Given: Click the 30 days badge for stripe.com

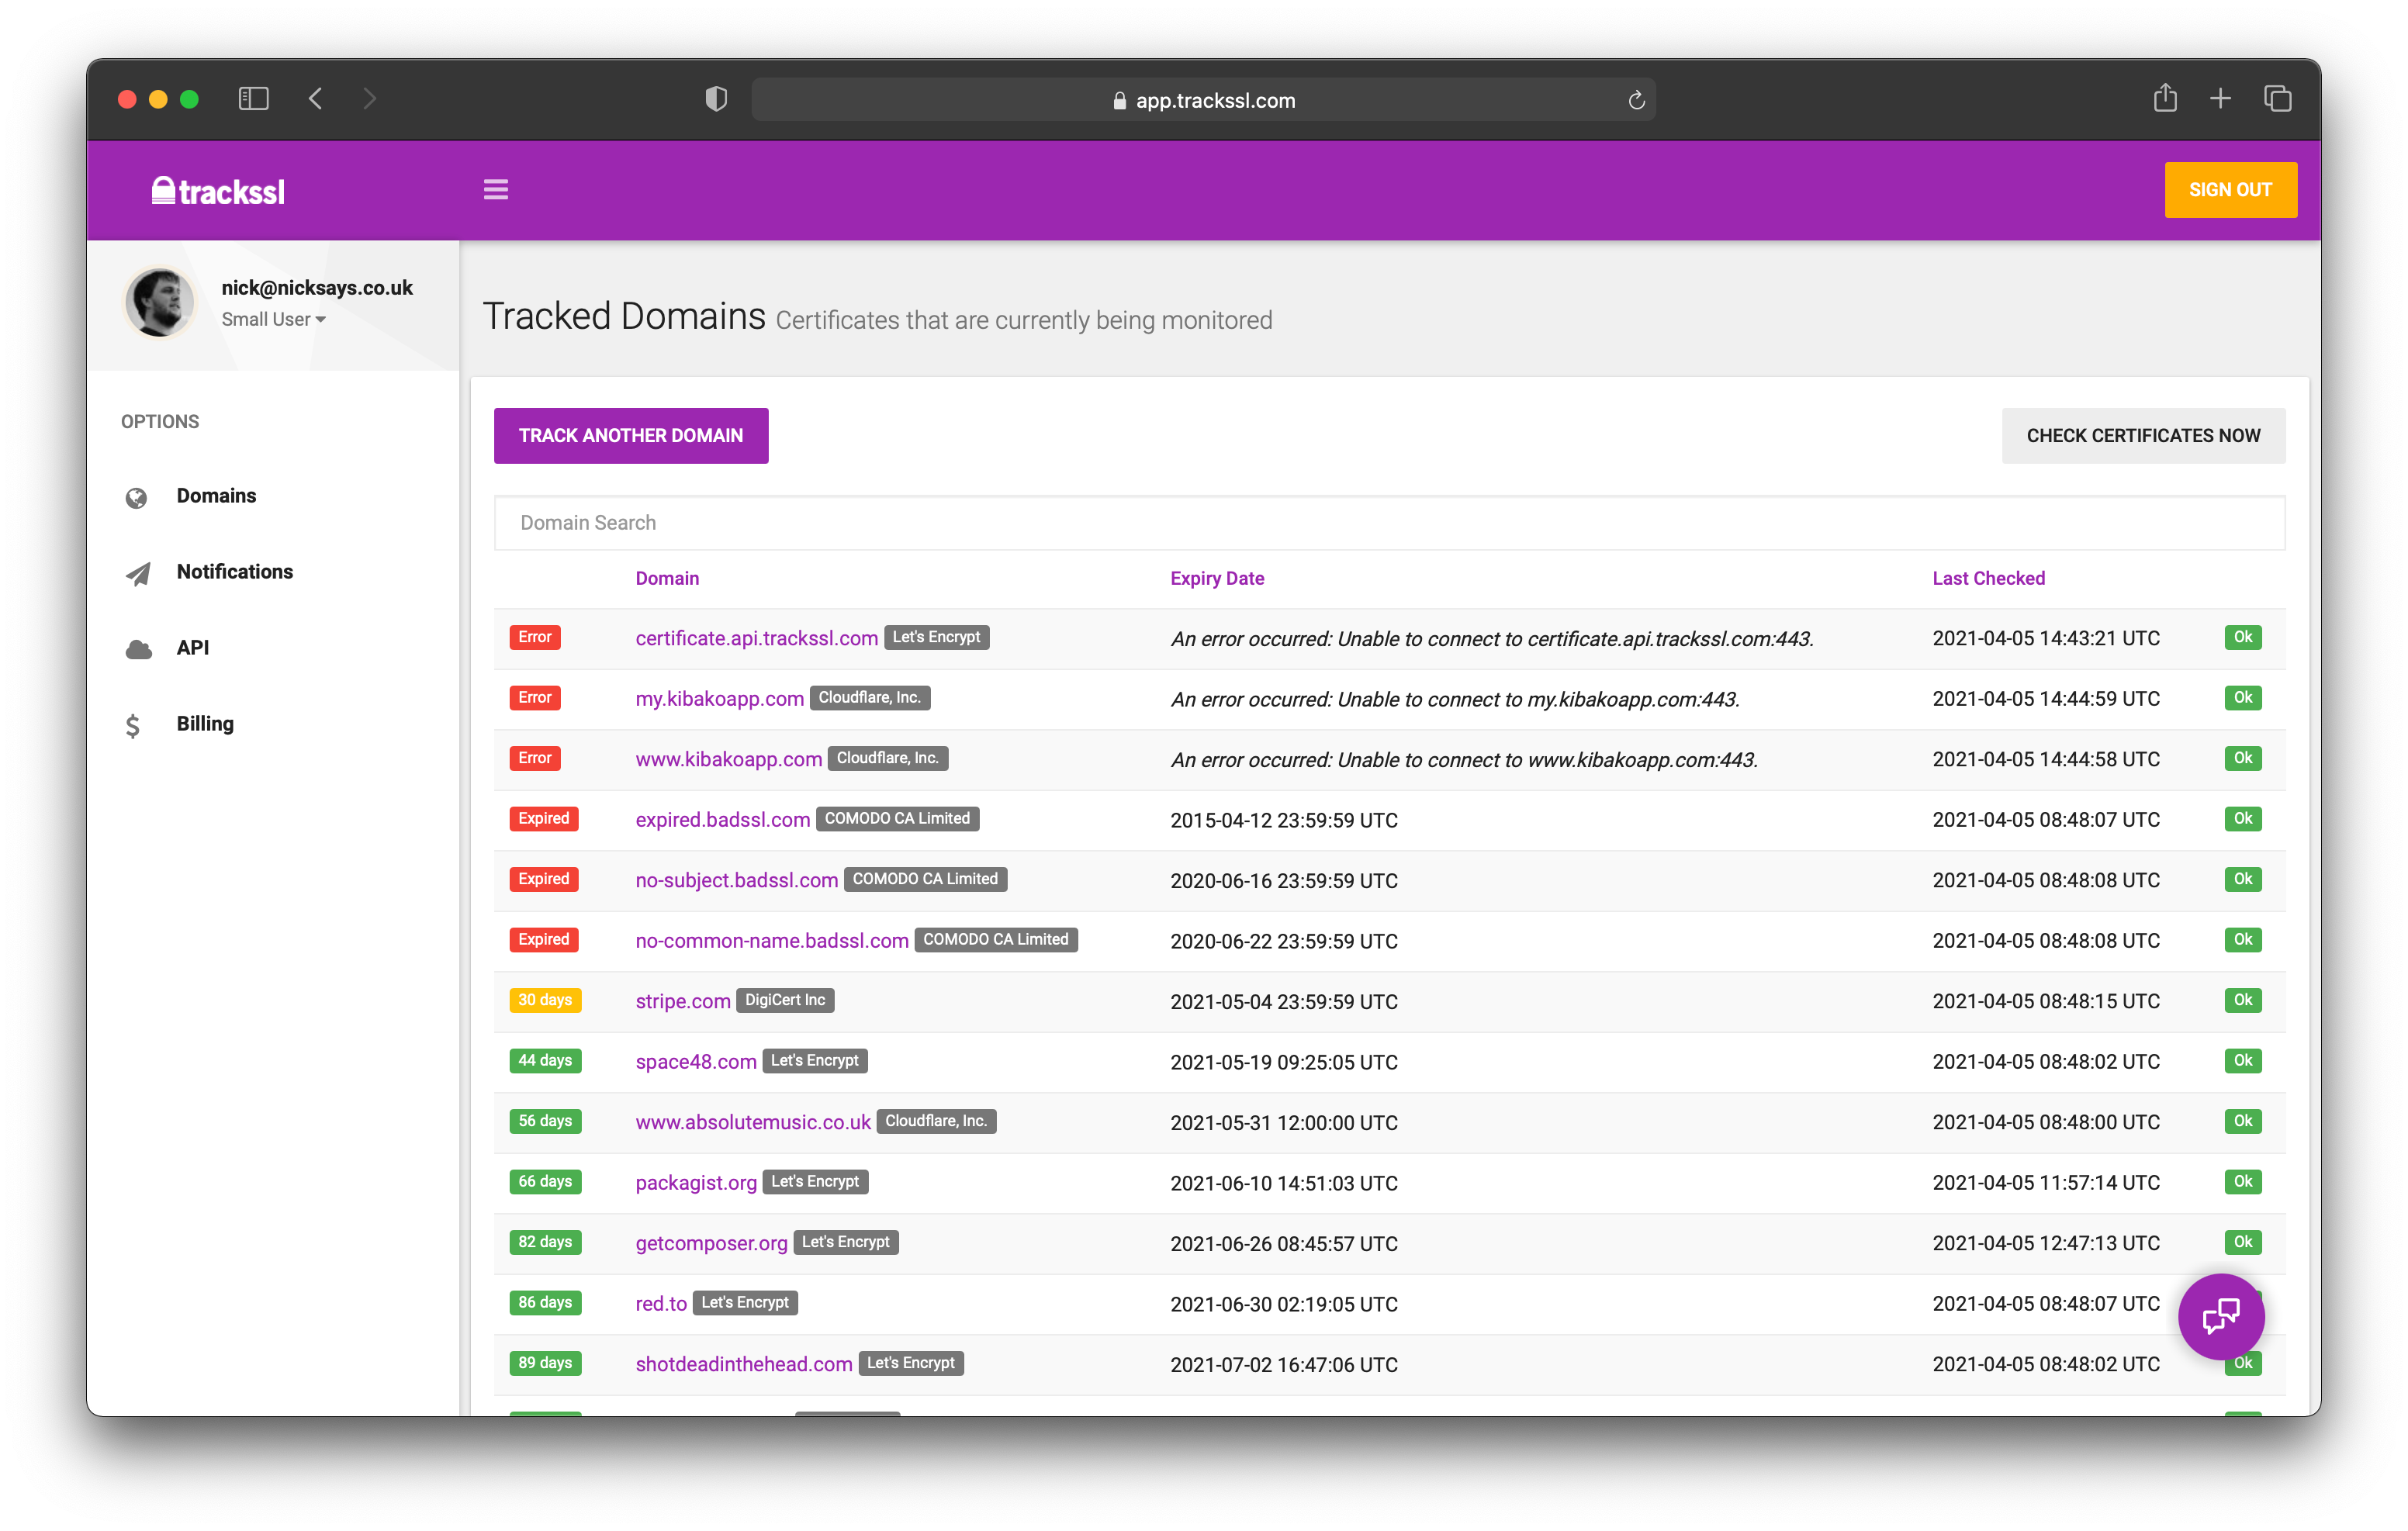Looking at the screenshot, I should 545,1000.
